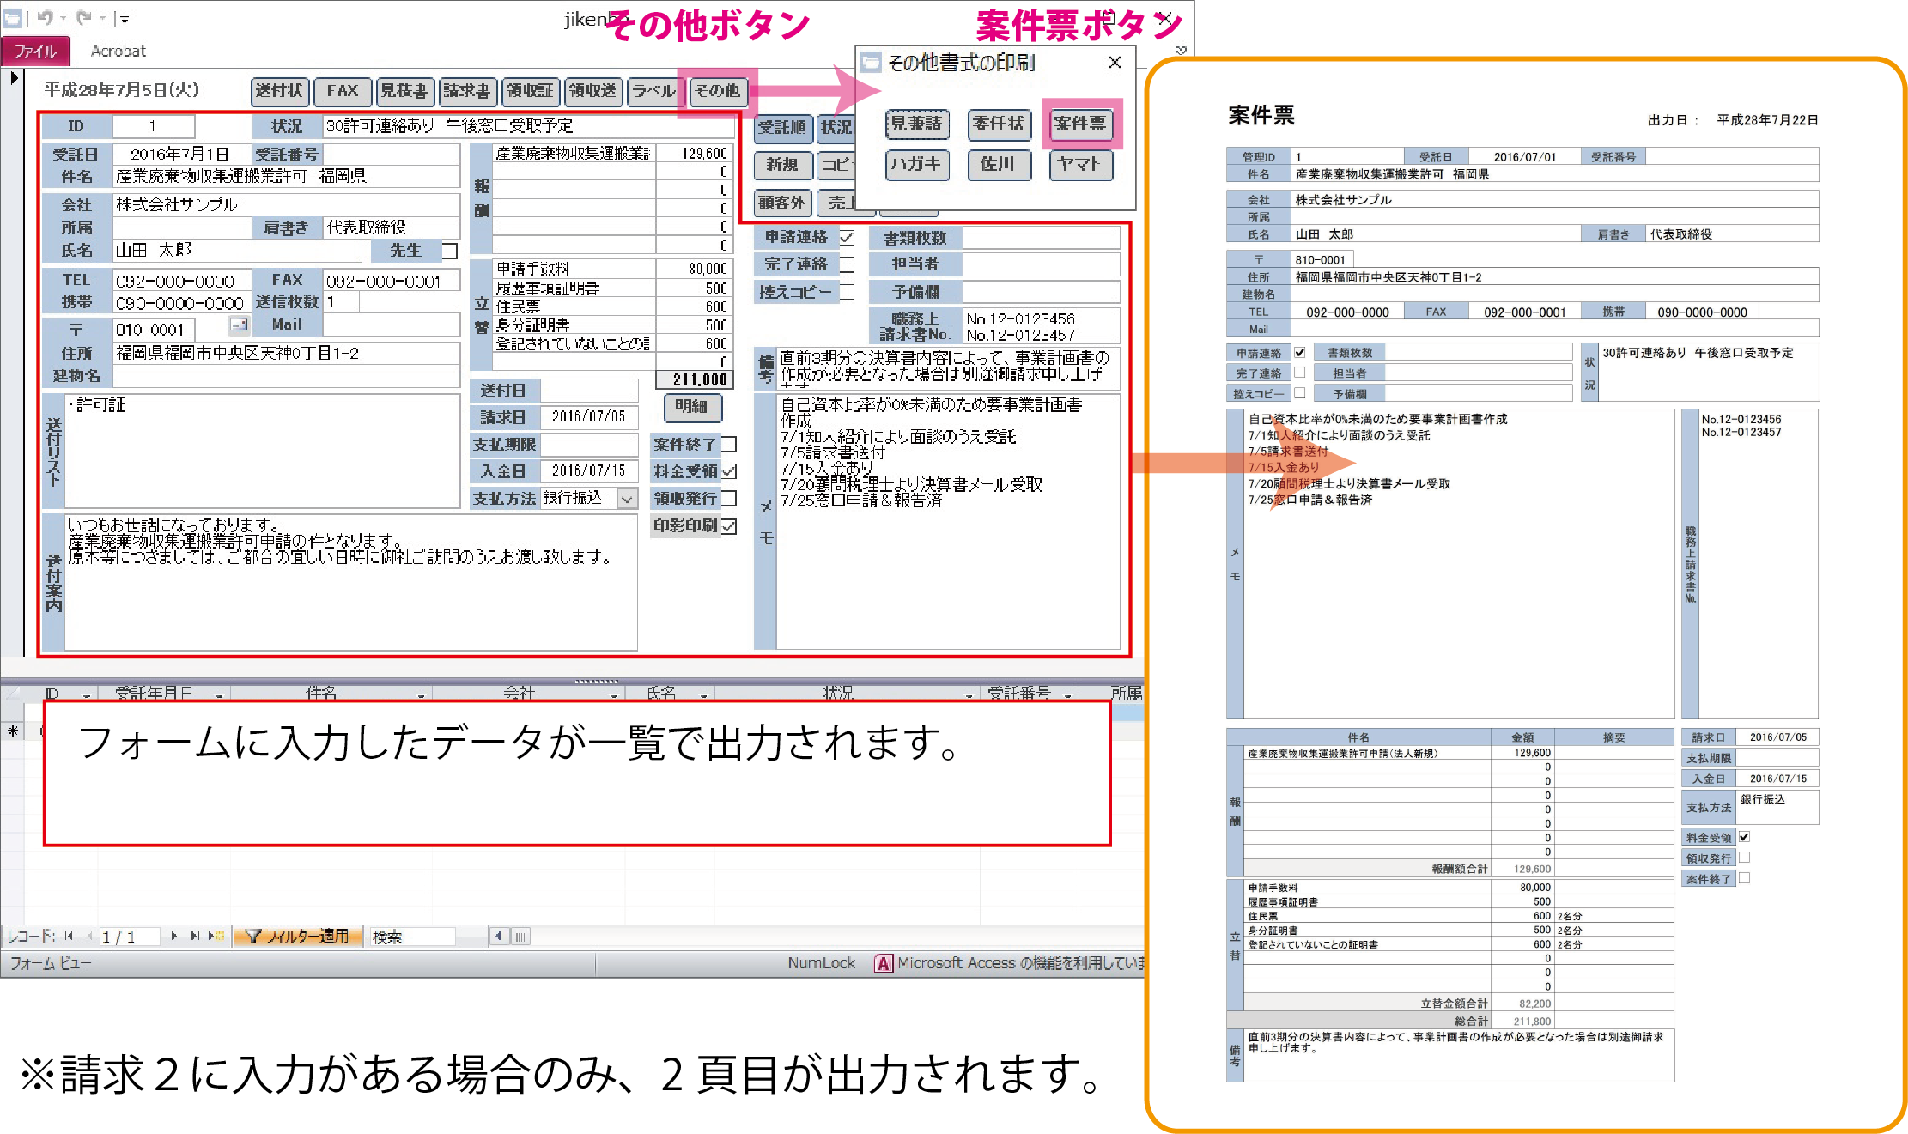
Task: Expand the 支払方法 combo box arrow
Action: pyautogui.click(x=628, y=499)
